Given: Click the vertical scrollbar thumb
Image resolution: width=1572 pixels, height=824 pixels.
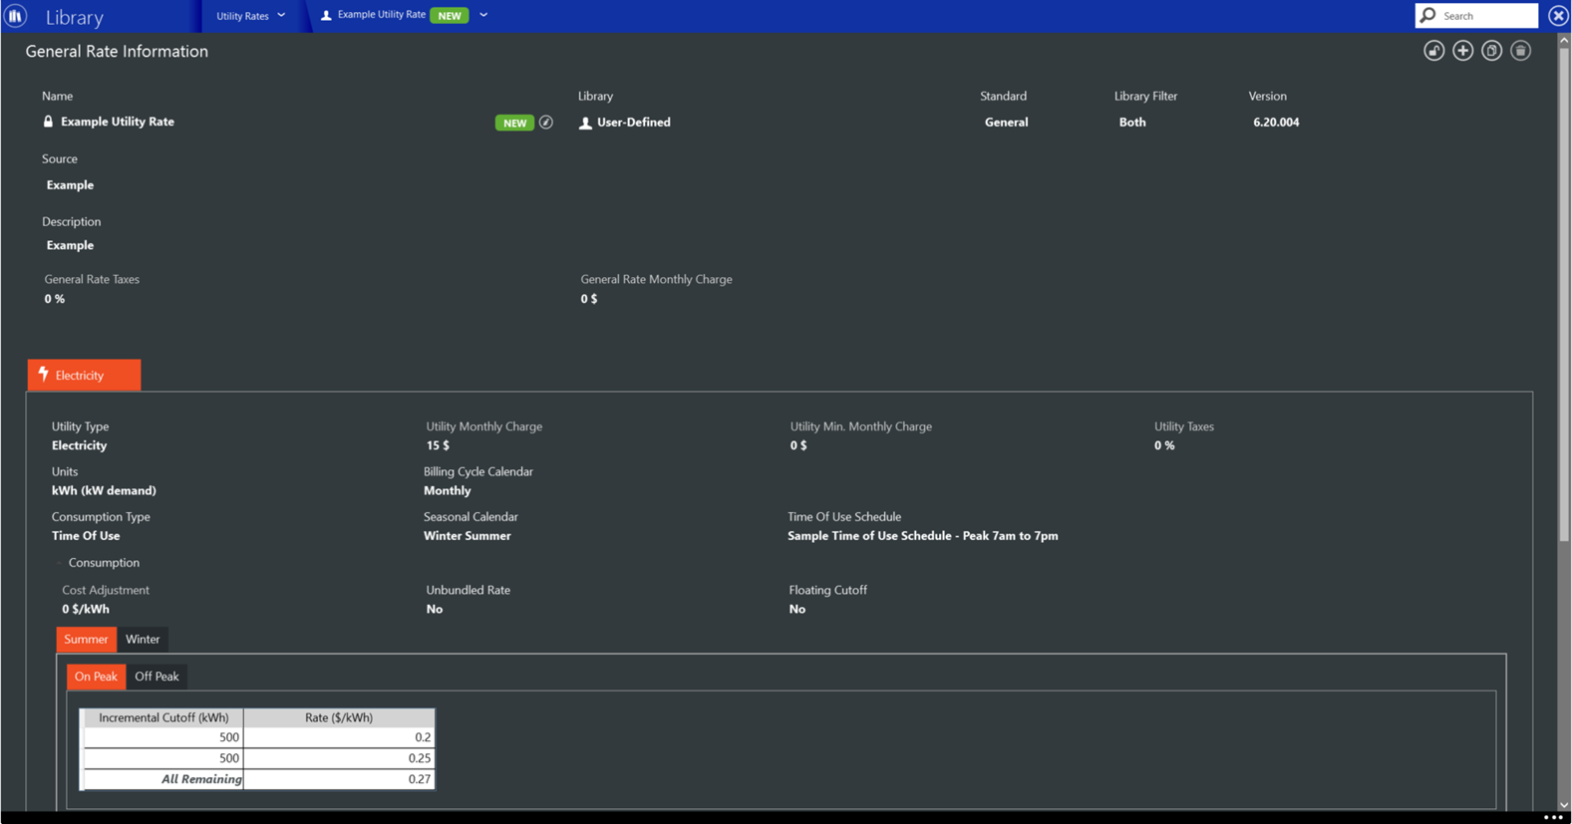Looking at the screenshot, I should point(1564,294).
